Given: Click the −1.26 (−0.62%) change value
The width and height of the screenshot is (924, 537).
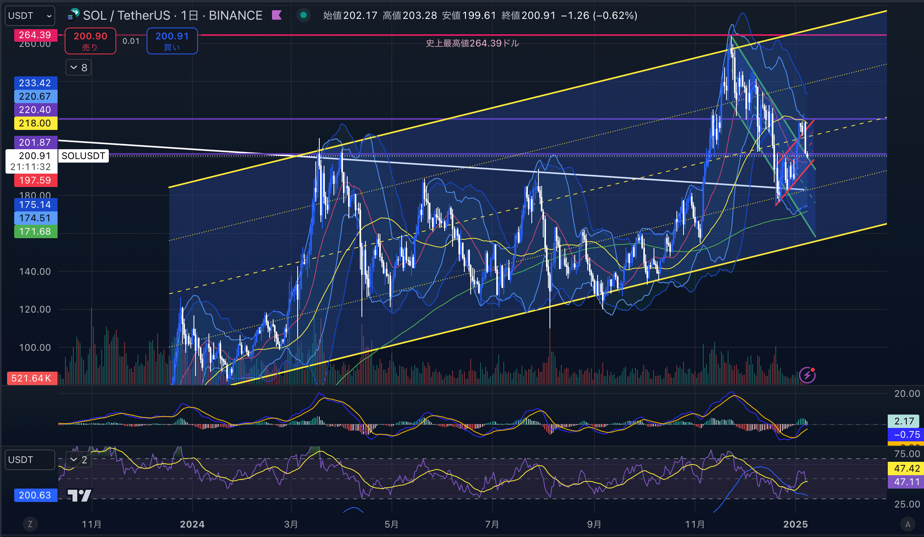Looking at the screenshot, I should pos(599,15).
